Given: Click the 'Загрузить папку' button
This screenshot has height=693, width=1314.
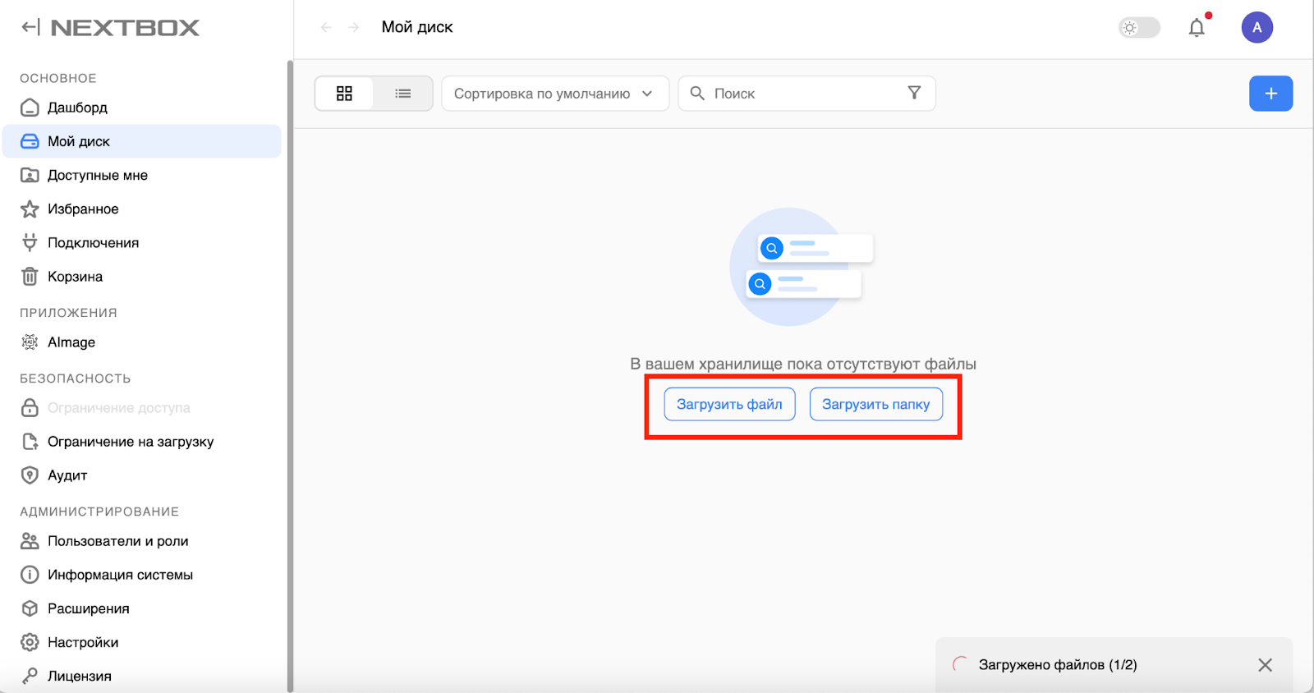Looking at the screenshot, I should pyautogui.click(x=875, y=404).
